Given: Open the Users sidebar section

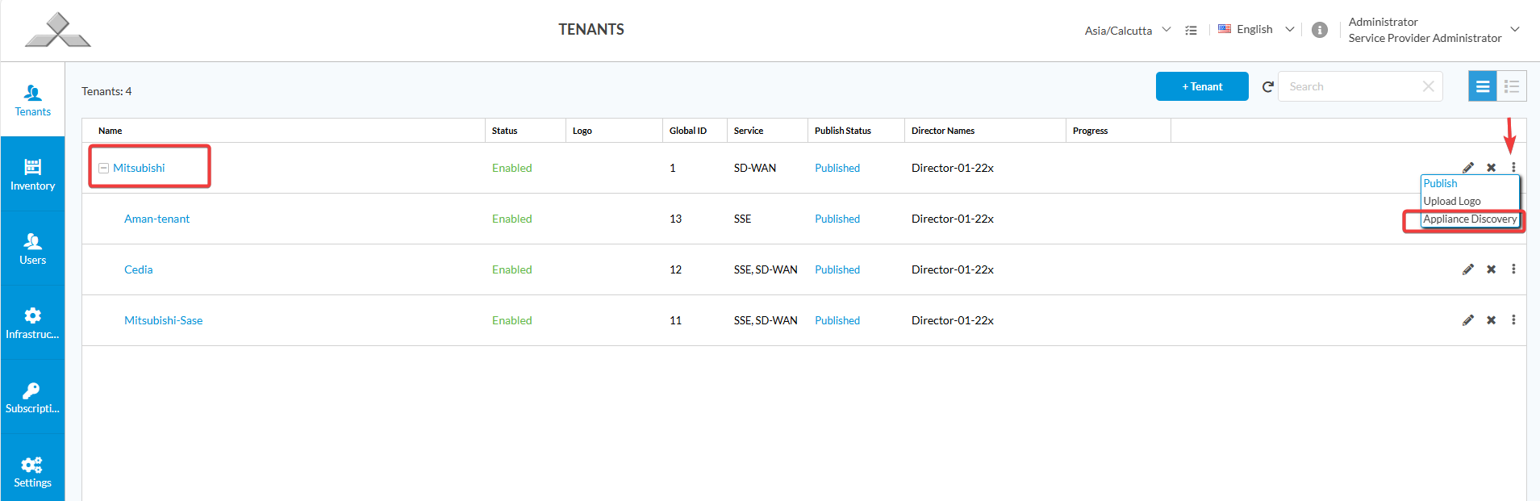Looking at the screenshot, I should [33, 248].
